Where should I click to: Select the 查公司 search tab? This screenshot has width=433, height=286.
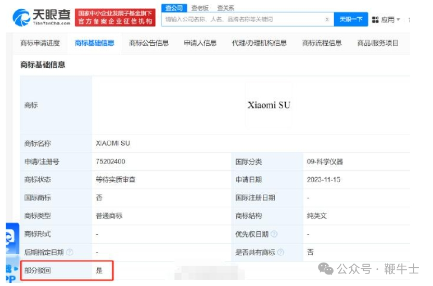point(173,8)
